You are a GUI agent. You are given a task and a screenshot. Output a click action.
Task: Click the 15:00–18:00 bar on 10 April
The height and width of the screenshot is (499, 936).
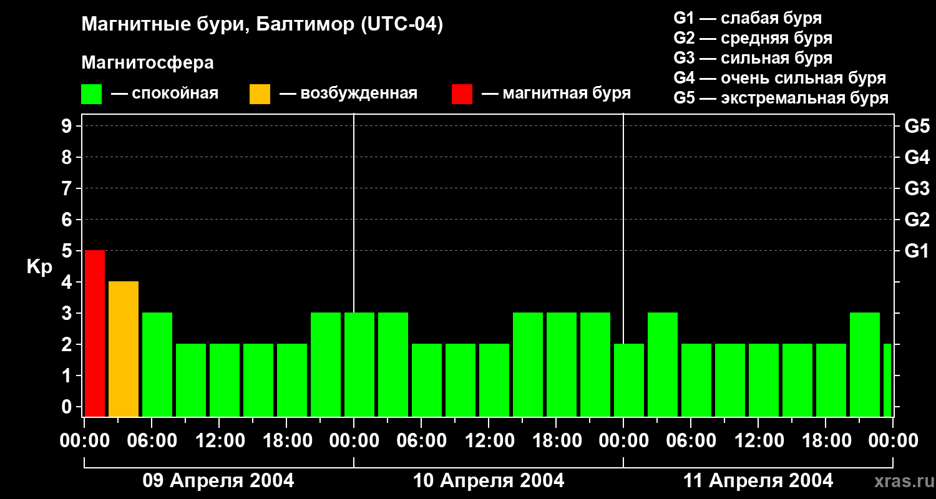[528, 364]
